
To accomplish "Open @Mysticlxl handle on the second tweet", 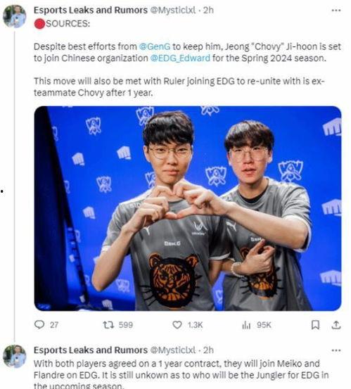I will coord(173,350).
